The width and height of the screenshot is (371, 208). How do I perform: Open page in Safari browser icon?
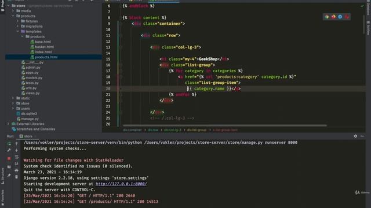340,17
